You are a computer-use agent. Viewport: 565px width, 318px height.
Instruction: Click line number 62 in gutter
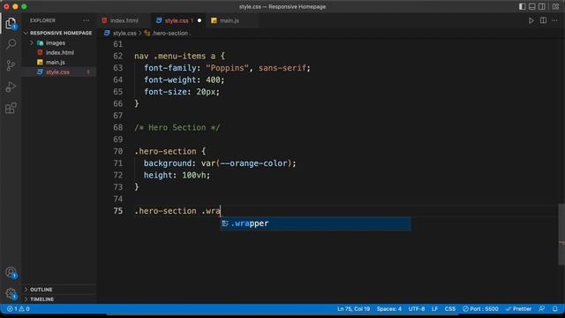tap(117, 57)
